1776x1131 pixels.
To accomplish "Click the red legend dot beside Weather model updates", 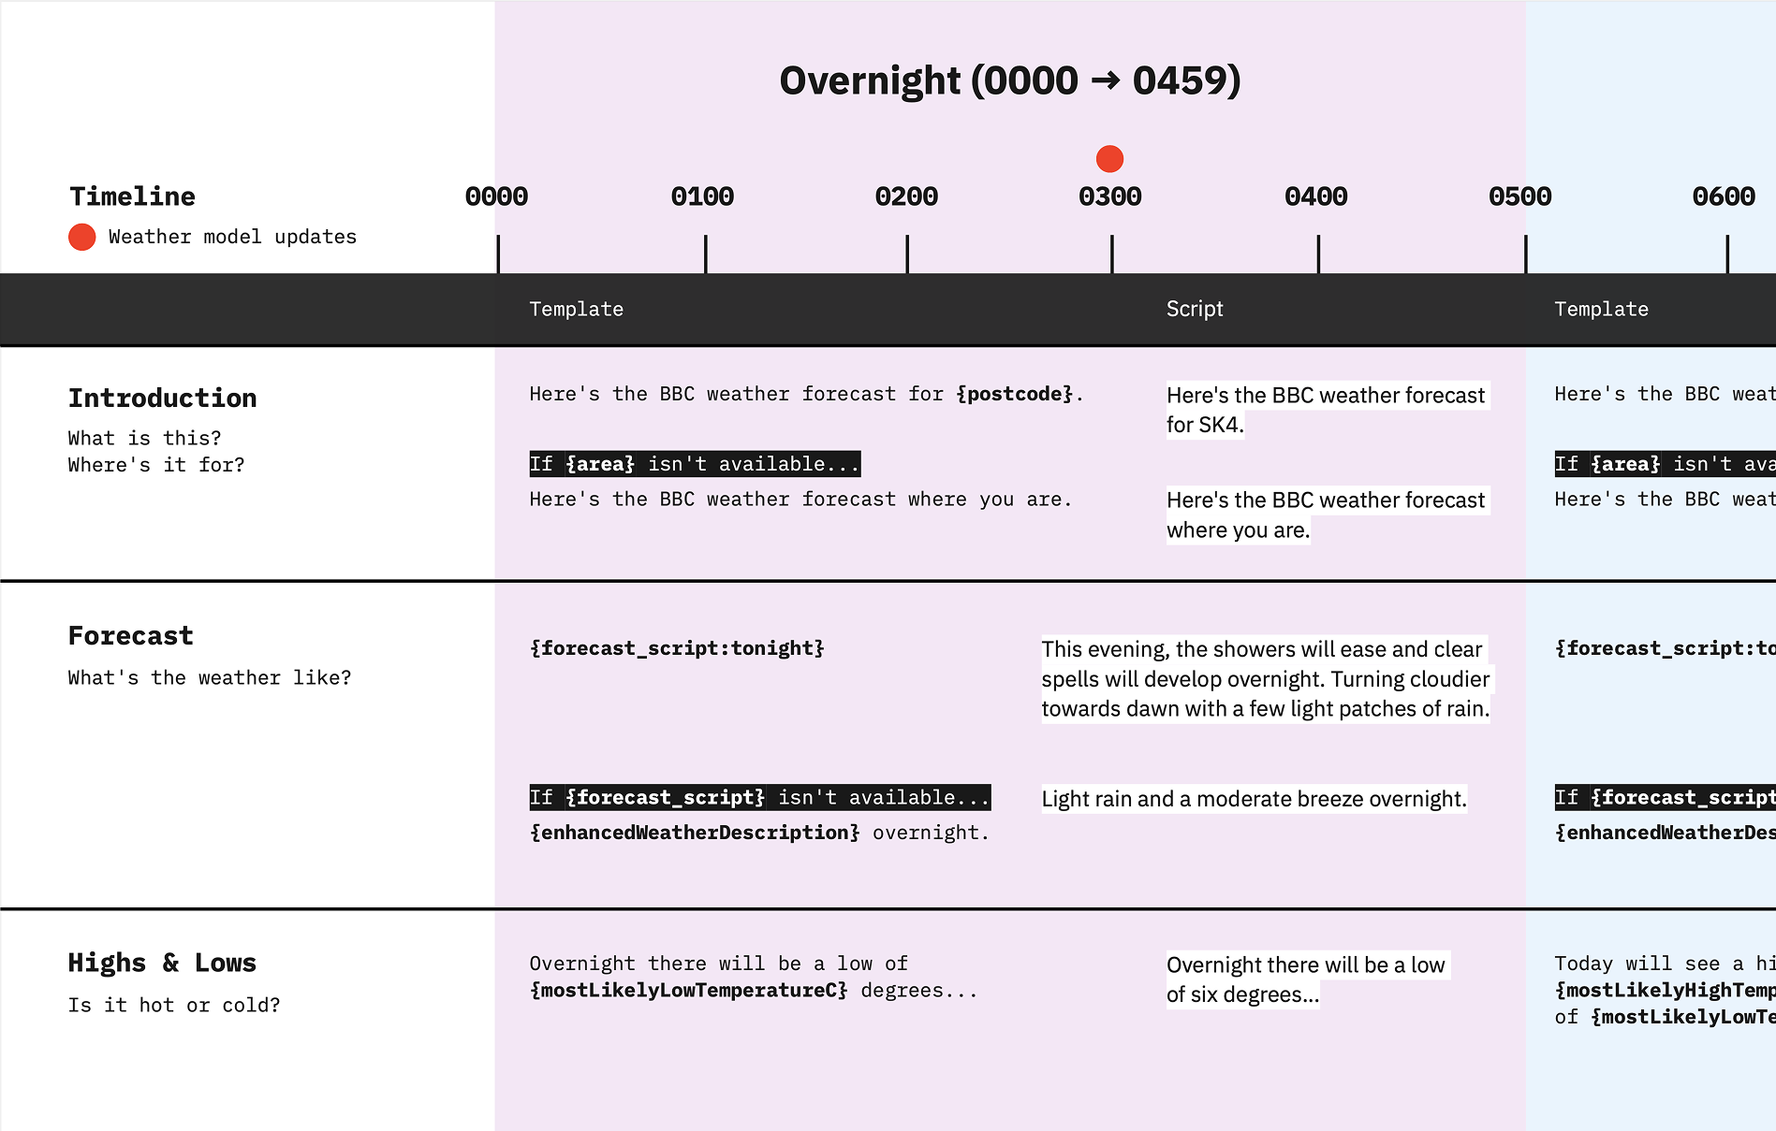I will [x=82, y=237].
